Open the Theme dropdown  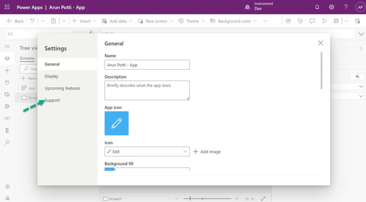192,21
